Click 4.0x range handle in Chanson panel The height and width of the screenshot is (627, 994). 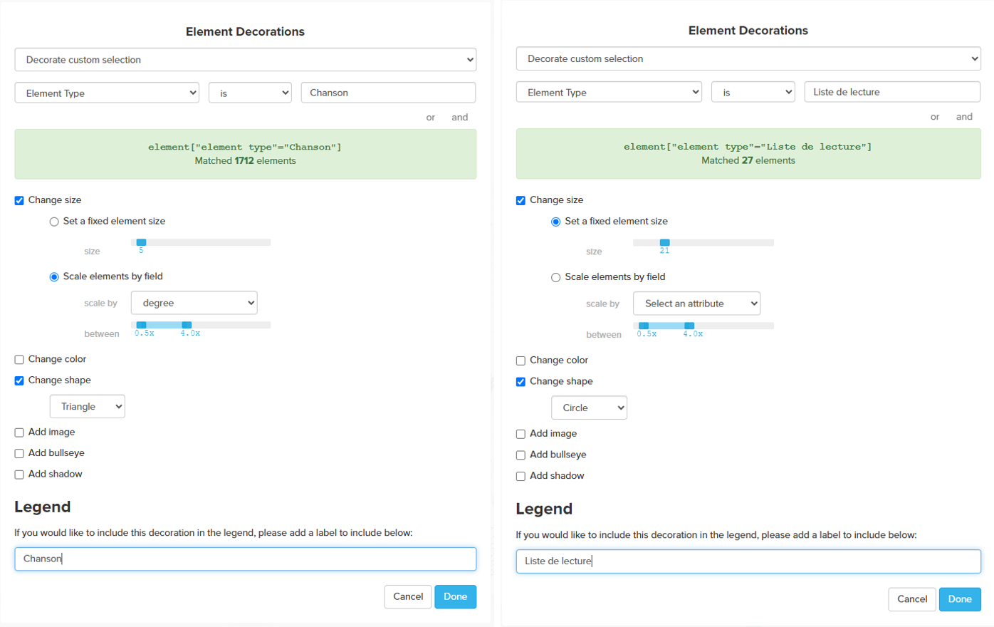(x=187, y=325)
